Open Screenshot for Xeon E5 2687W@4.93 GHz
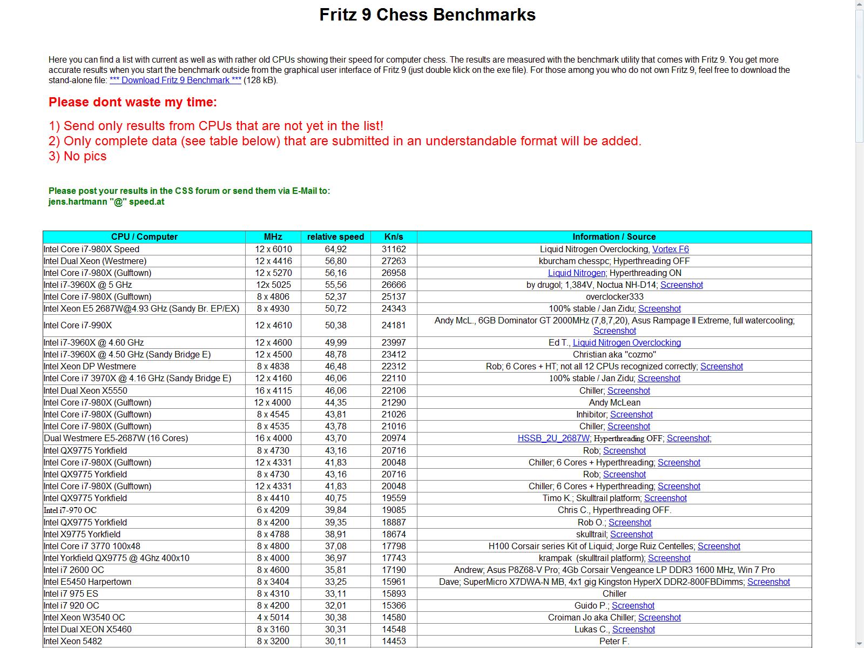This screenshot has height=648, width=864. click(x=659, y=309)
